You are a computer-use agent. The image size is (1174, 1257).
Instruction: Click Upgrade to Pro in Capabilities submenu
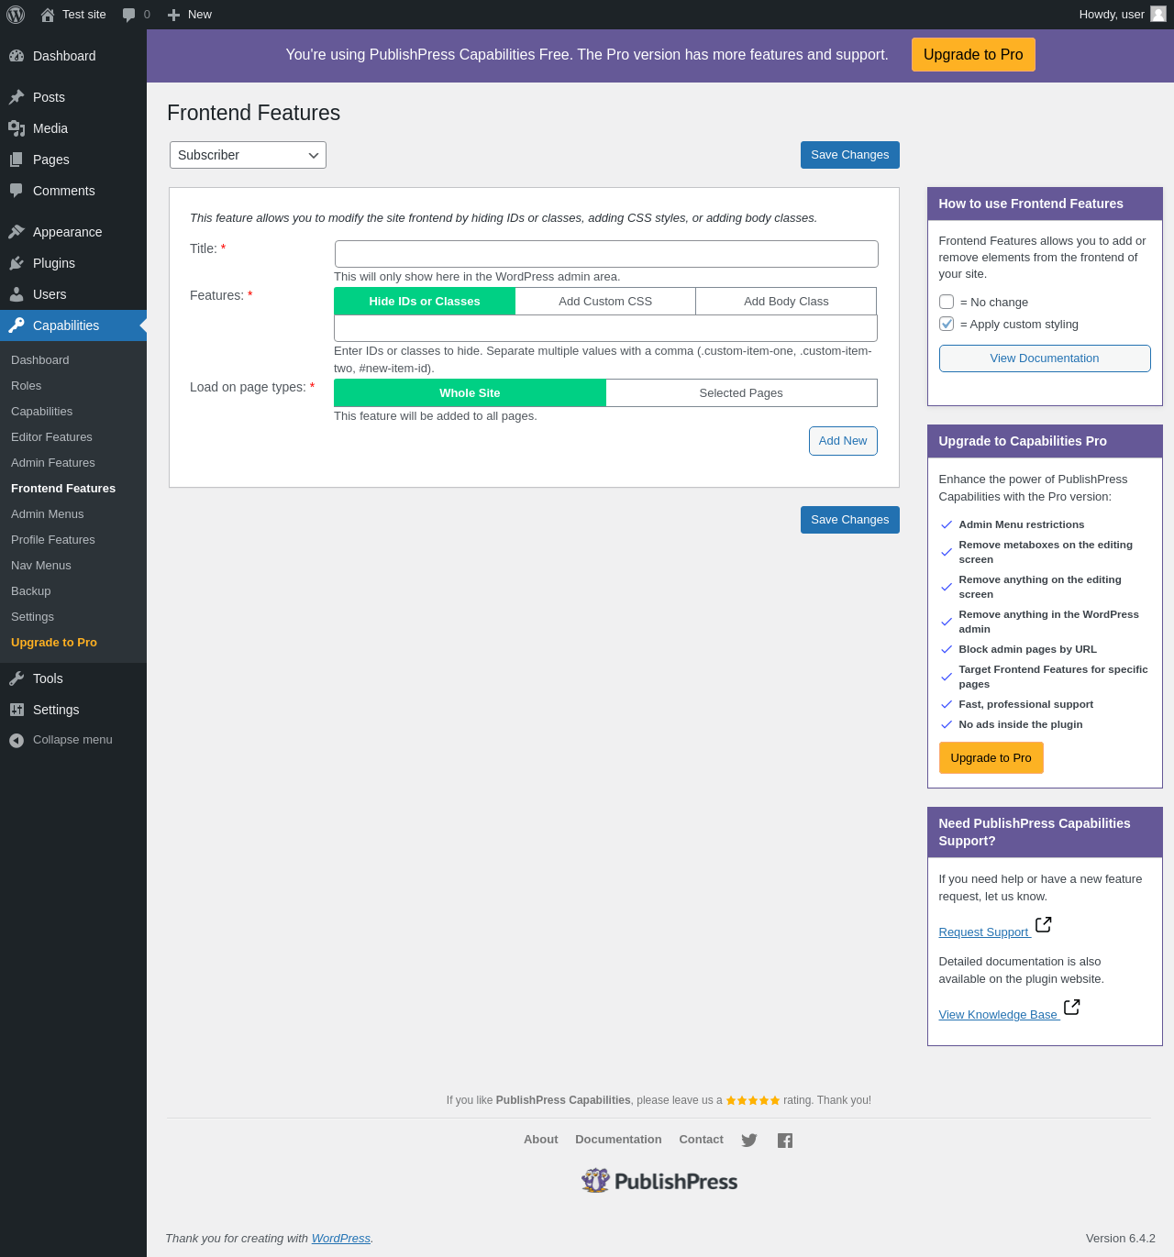[x=54, y=643]
